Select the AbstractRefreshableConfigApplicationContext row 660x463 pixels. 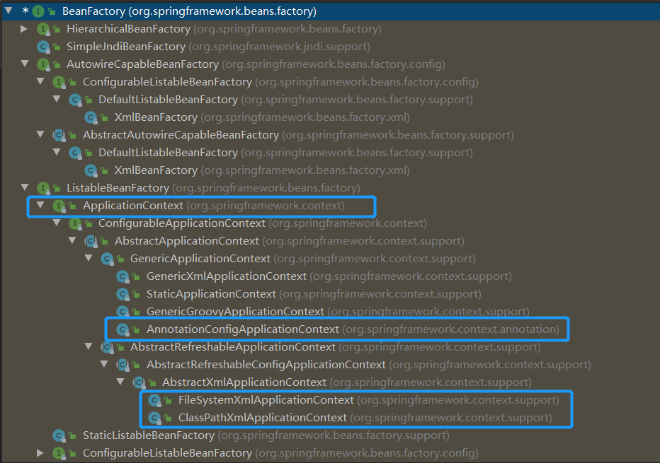coord(369,365)
